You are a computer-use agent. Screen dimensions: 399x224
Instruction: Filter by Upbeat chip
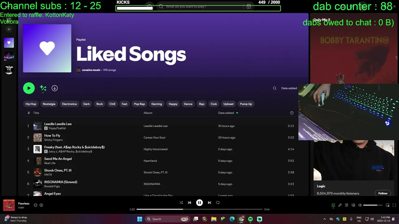[x=228, y=104]
